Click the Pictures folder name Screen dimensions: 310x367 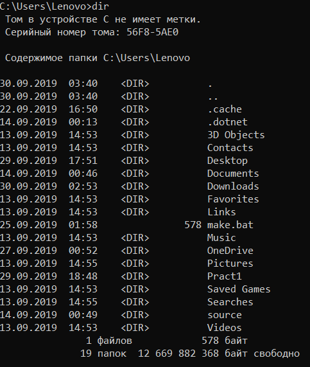[230, 264]
